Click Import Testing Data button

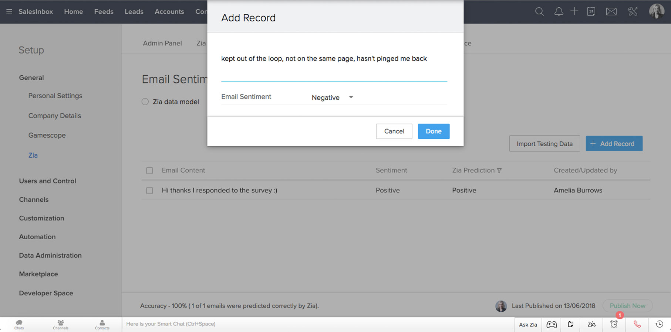click(x=544, y=144)
